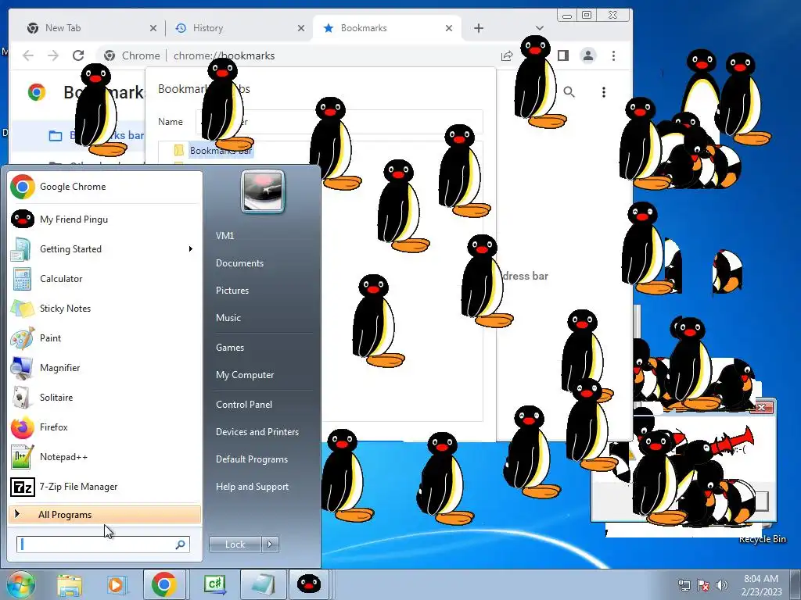Open Devices and Printers
The width and height of the screenshot is (801, 600).
pyautogui.click(x=257, y=432)
